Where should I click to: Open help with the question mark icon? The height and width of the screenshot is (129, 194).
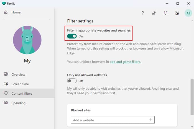pos(143,13)
